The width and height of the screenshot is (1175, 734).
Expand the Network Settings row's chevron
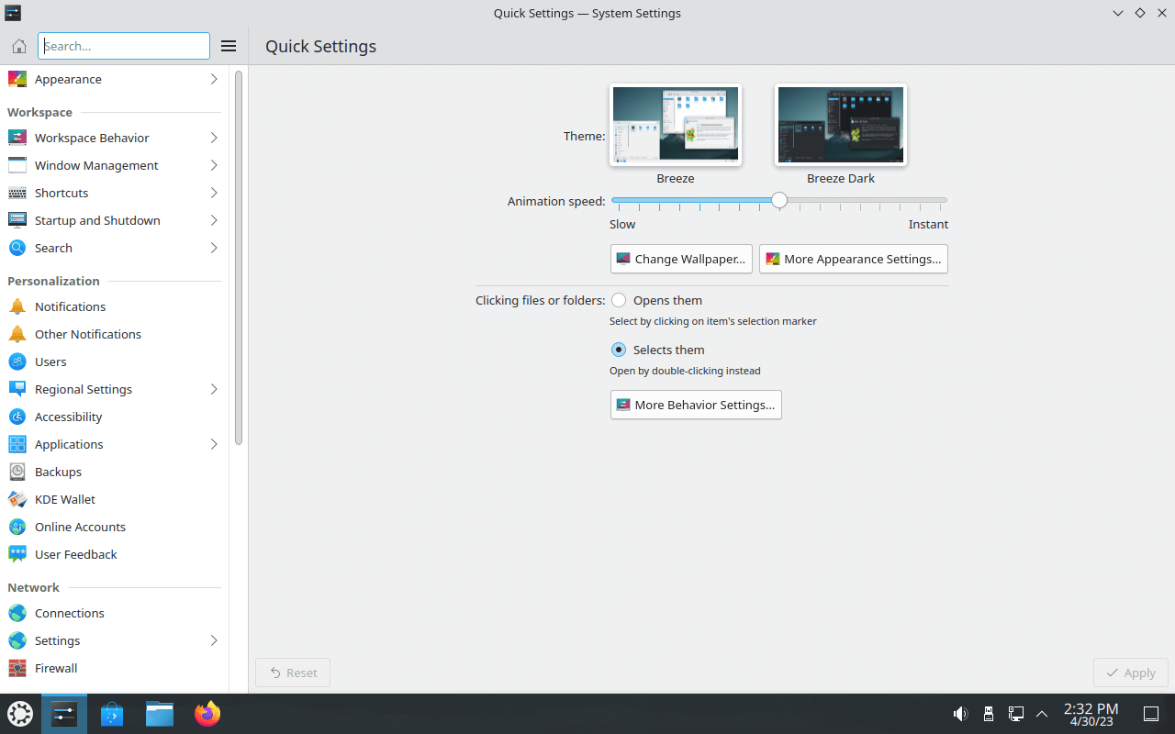click(x=214, y=640)
